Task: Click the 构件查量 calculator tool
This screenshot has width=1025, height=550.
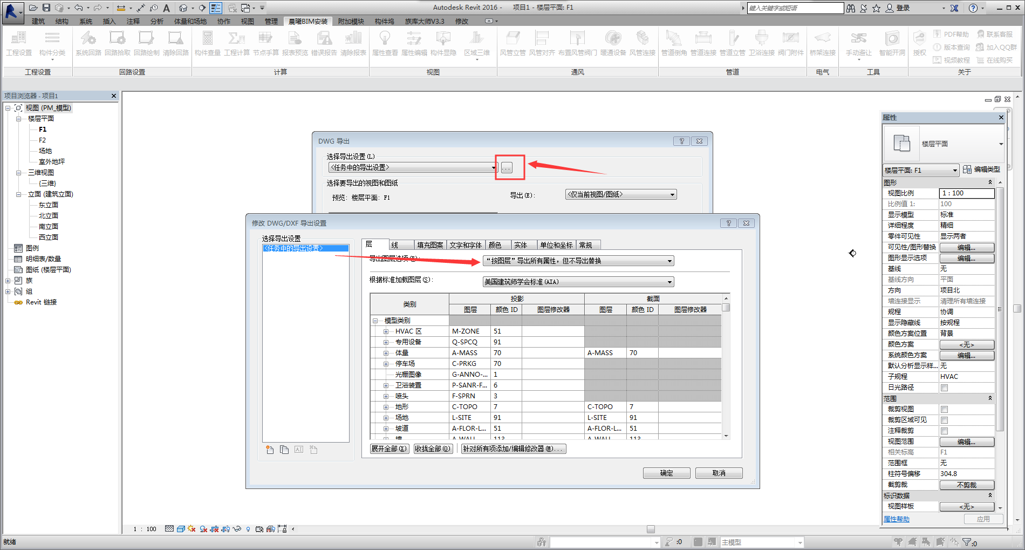Action: [208, 43]
